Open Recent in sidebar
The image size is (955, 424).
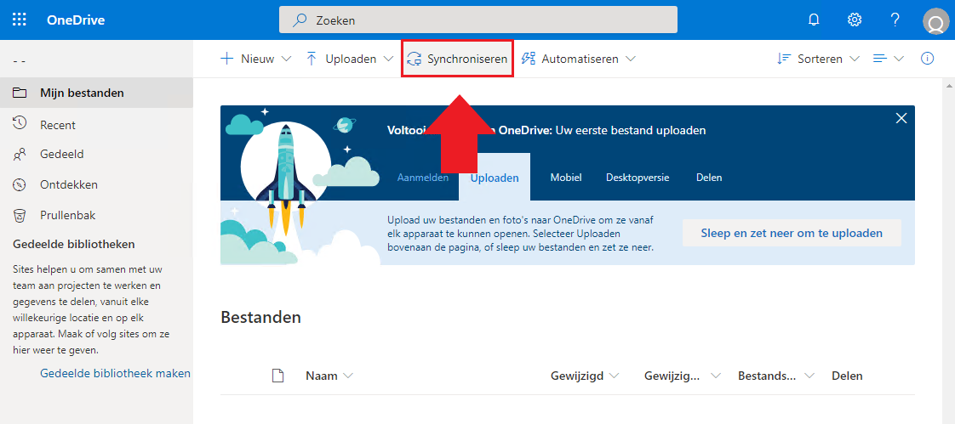point(96,125)
